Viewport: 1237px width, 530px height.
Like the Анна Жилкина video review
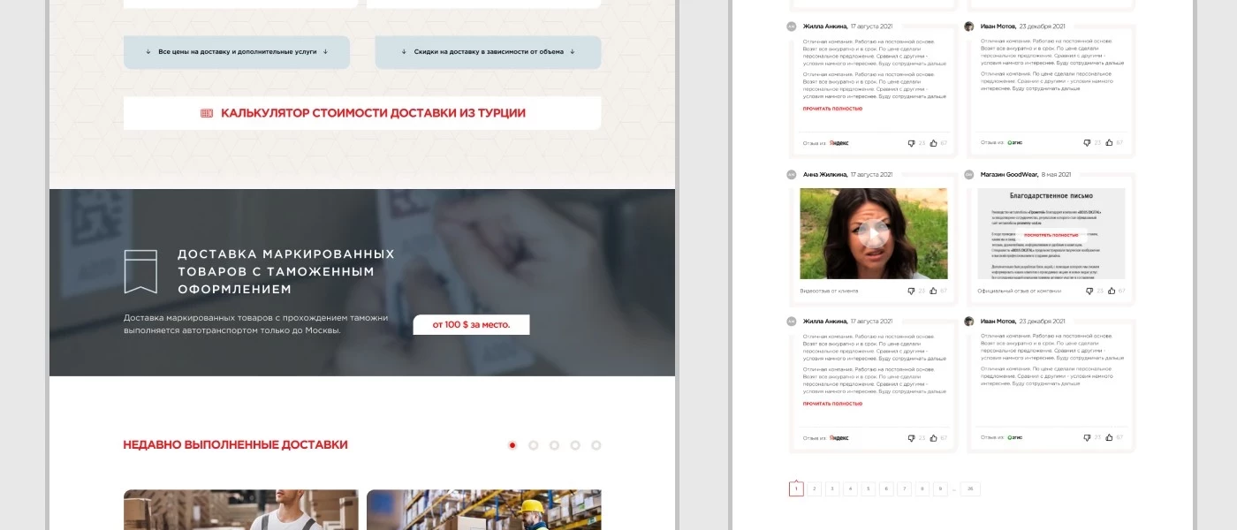[x=933, y=291]
